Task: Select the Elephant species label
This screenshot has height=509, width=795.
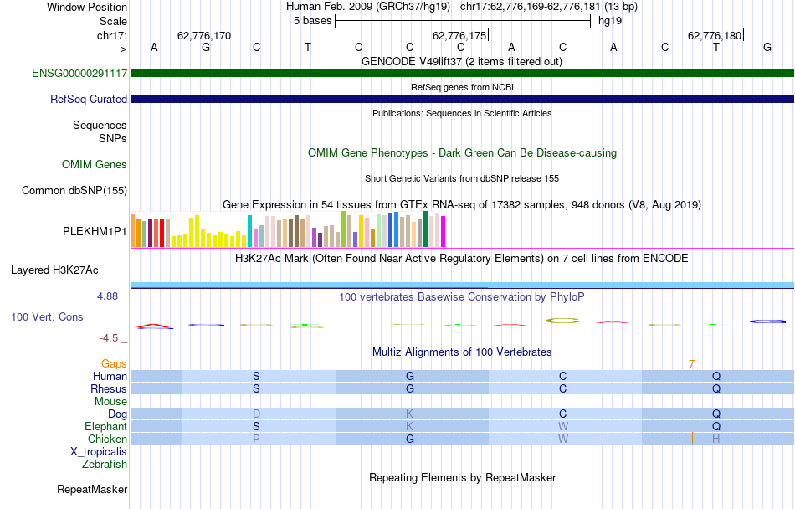Action: pos(106,427)
